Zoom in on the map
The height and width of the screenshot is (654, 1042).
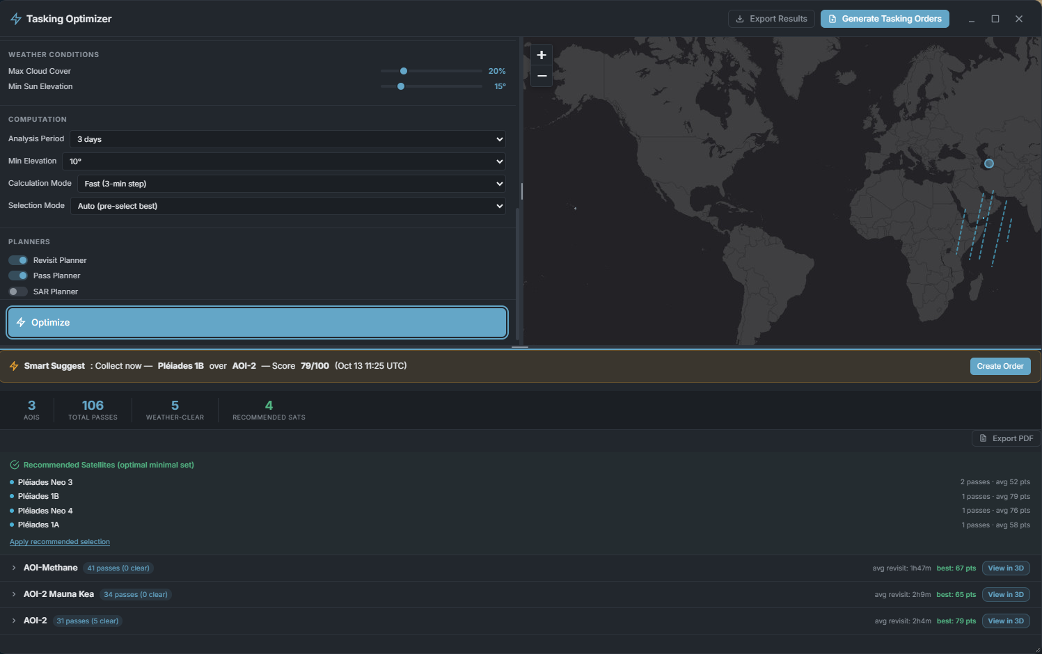pyautogui.click(x=542, y=55)
